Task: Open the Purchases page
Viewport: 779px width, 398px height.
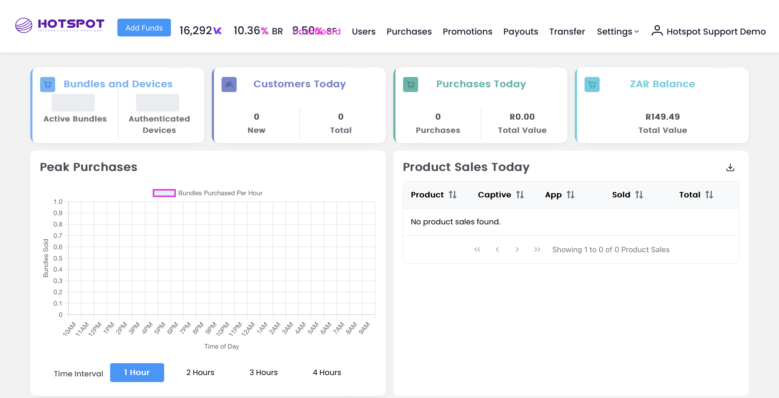Action: [x=409, y=31]
